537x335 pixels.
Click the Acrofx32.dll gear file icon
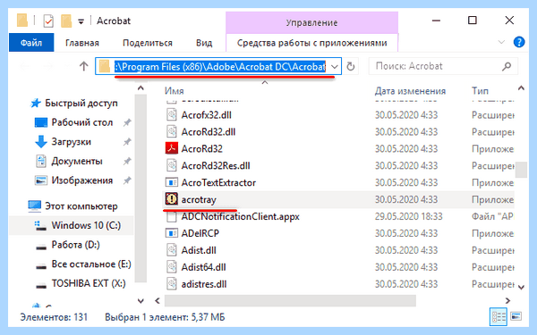172,115
